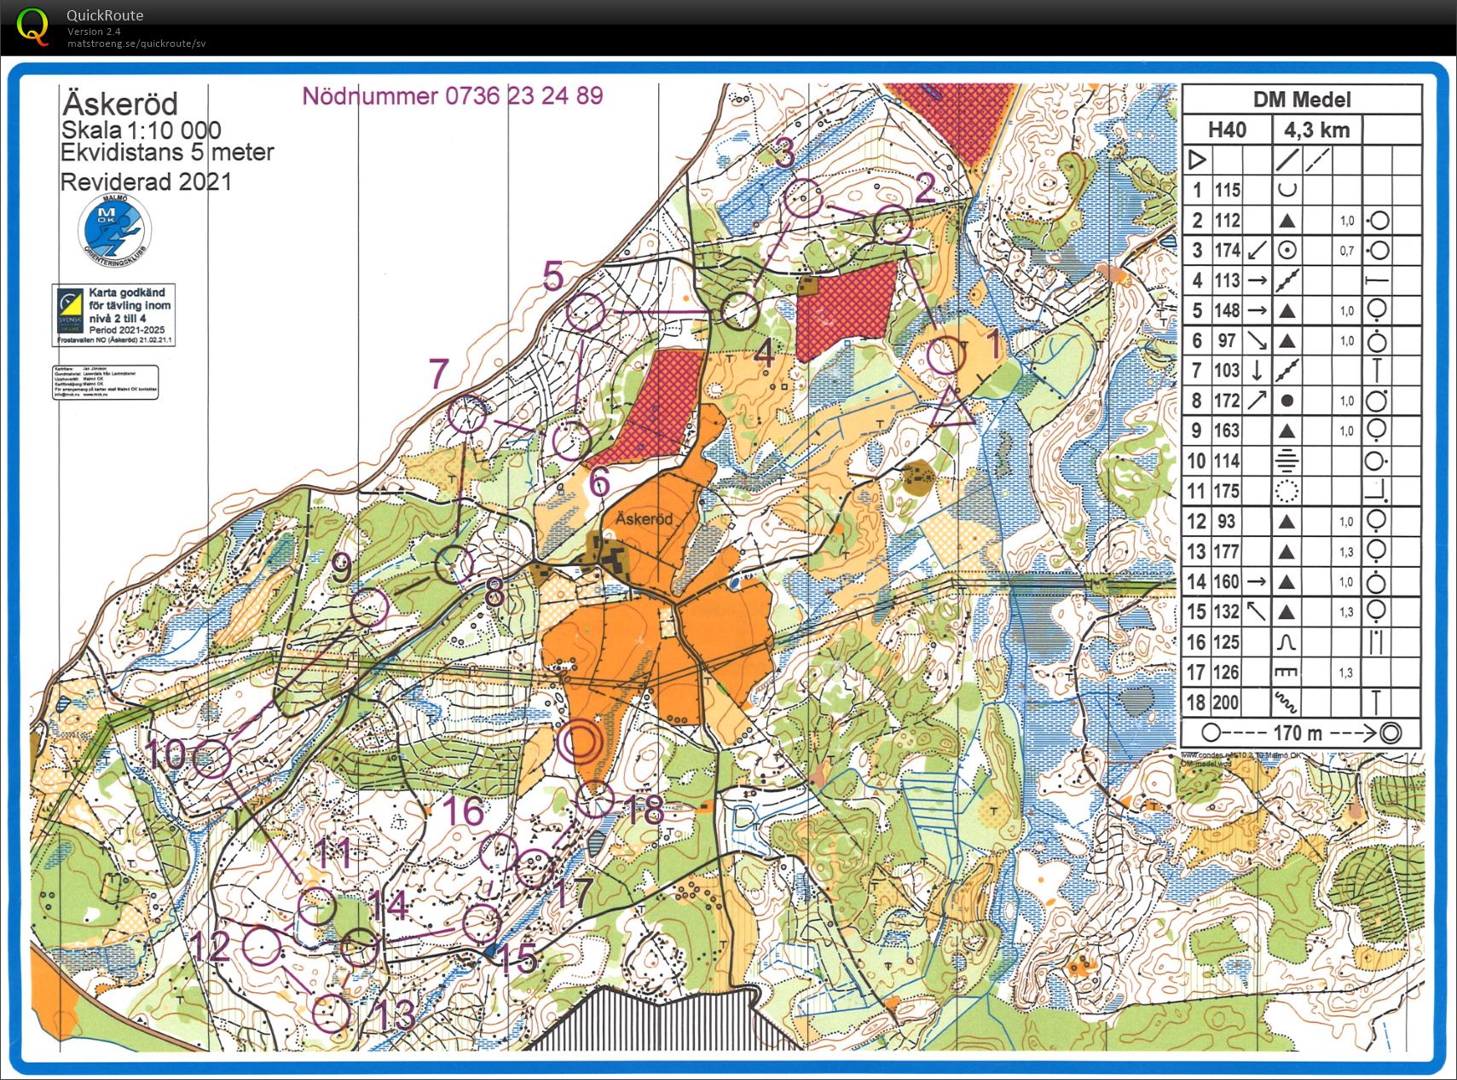
Task: Click the 170 m finish distance row
Action: click(1301, 732)
